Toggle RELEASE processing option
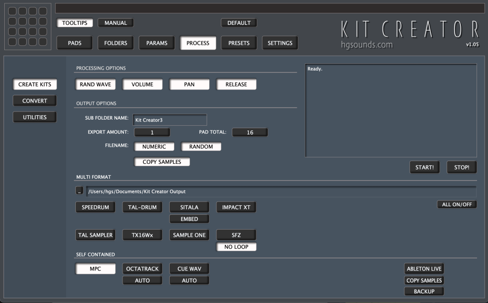This screenshot has height=303, width=488. pyautogui.click(x=236, y=84)
